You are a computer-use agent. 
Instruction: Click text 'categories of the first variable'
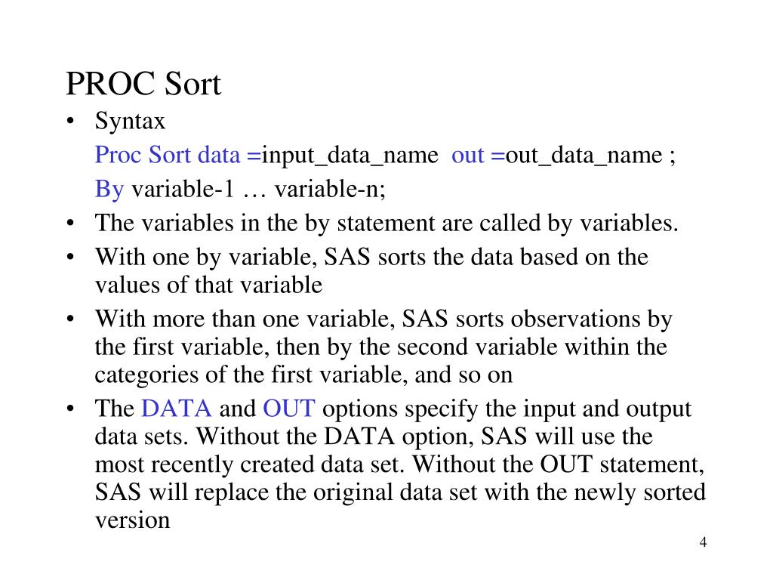251,375
